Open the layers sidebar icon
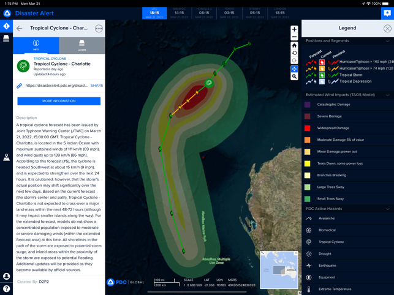This screenshot has width=394, height=295. pos(6,39)
